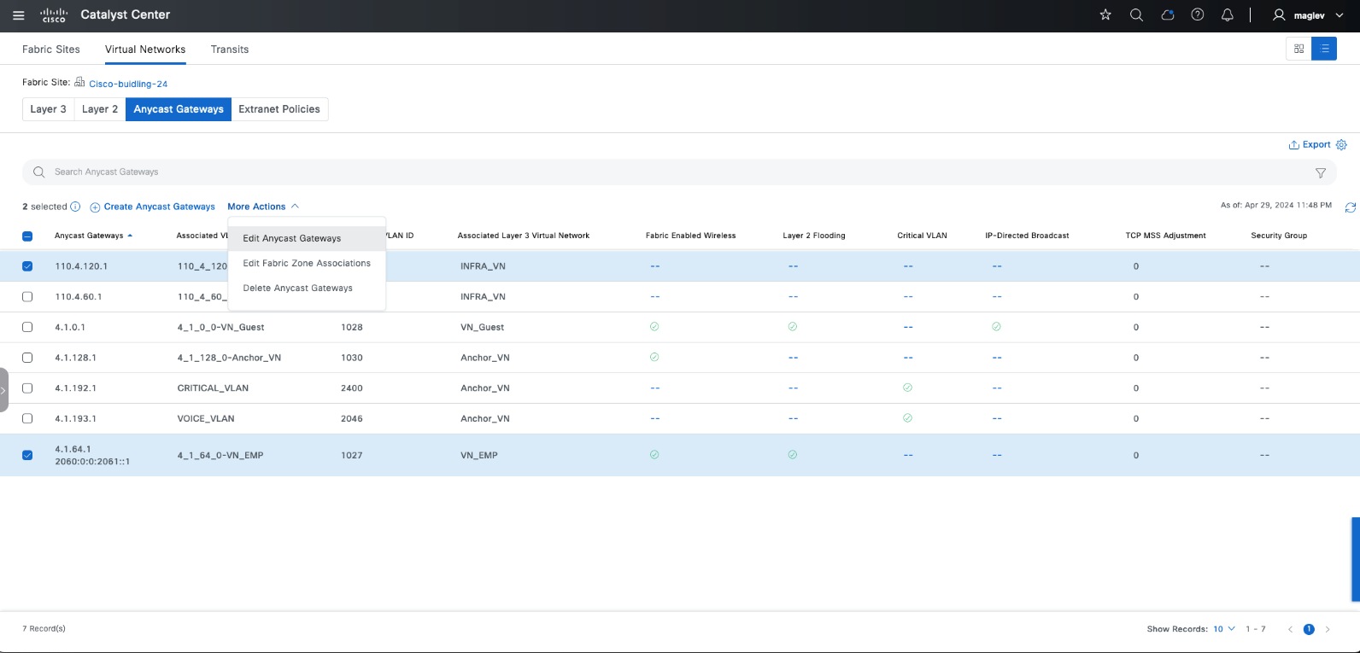Uncheck the 110.4.120.1 gateway row
The image size is (1360, 653).
coord(27,266)
